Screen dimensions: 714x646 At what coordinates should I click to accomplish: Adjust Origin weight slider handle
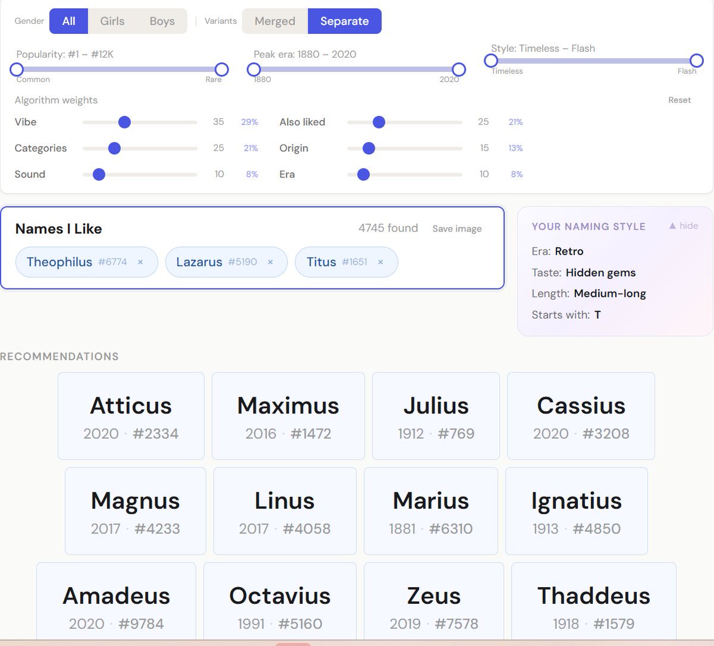click(x=368, y=148)
